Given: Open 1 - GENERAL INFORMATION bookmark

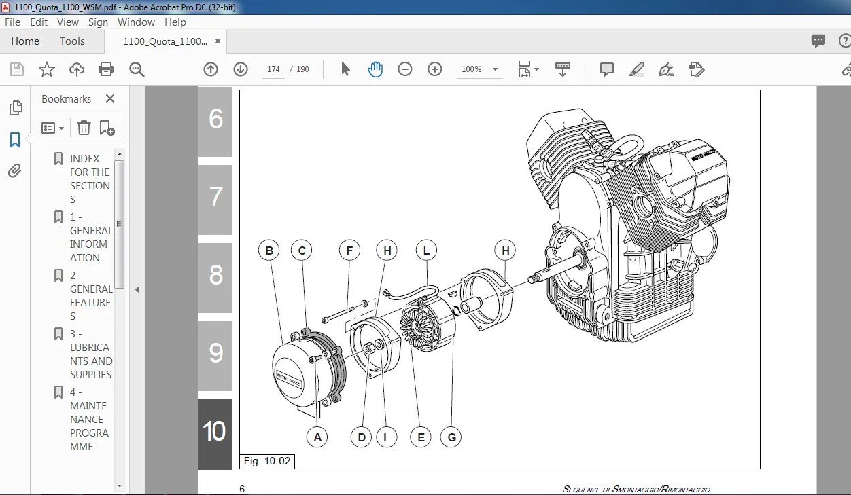Looking at the screenshot, I should tap(90, 237).
